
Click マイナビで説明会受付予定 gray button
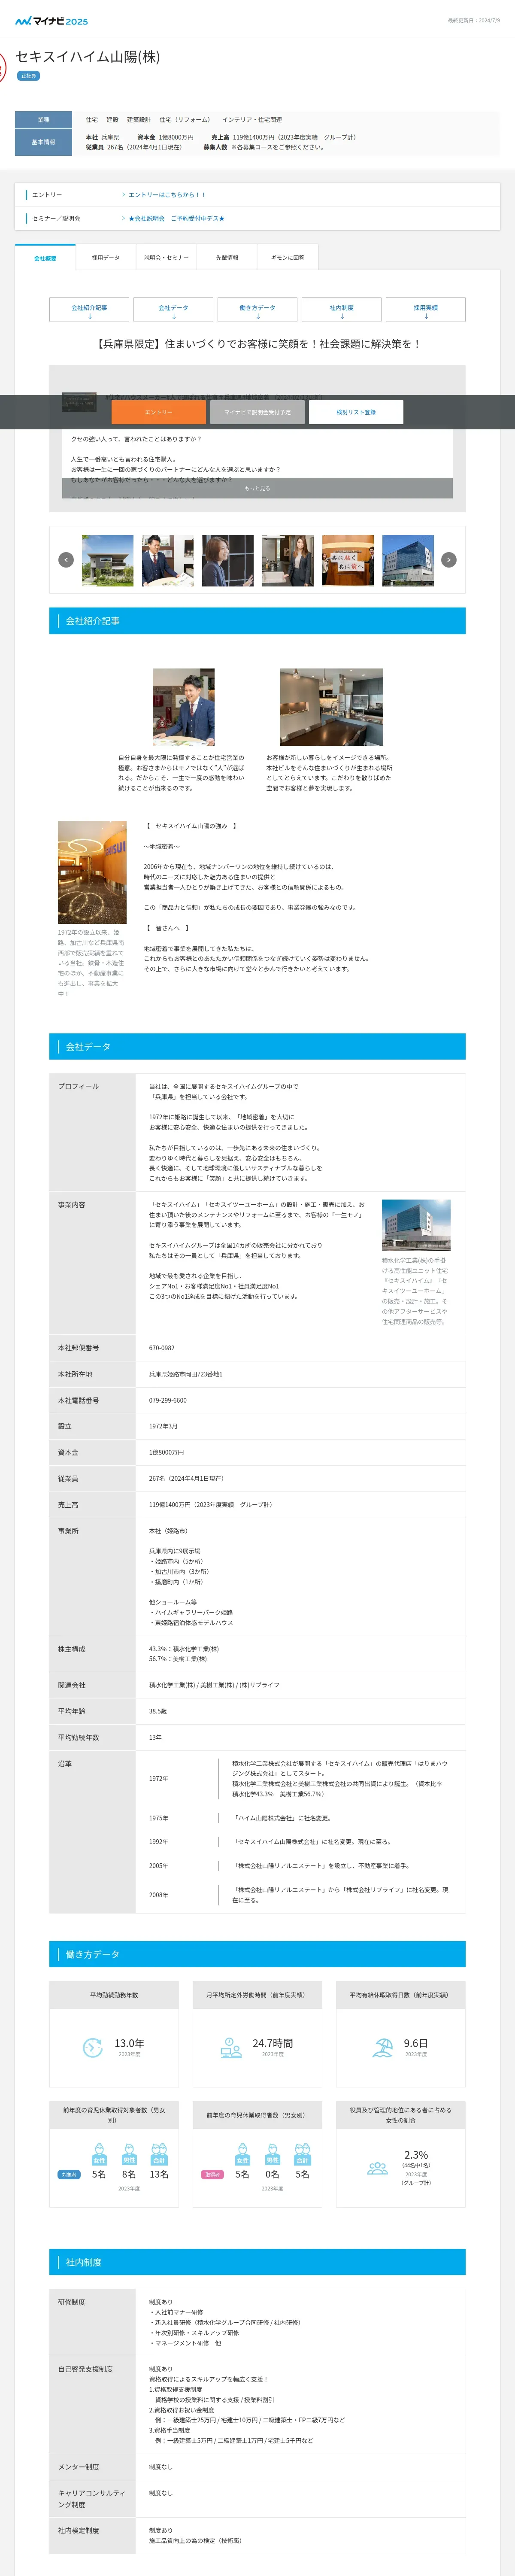[257, 412]
